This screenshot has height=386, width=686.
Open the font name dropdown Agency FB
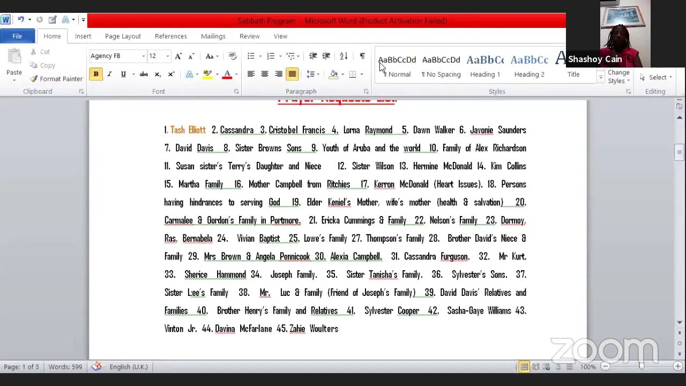pos(143,56)
